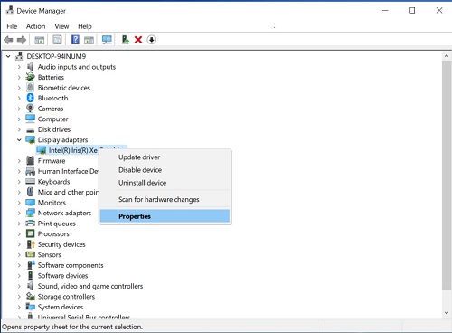This screenshot has height=333, width=452.
Task: Click the vertical scrollbar down arrow
Action: click(447, 313)
